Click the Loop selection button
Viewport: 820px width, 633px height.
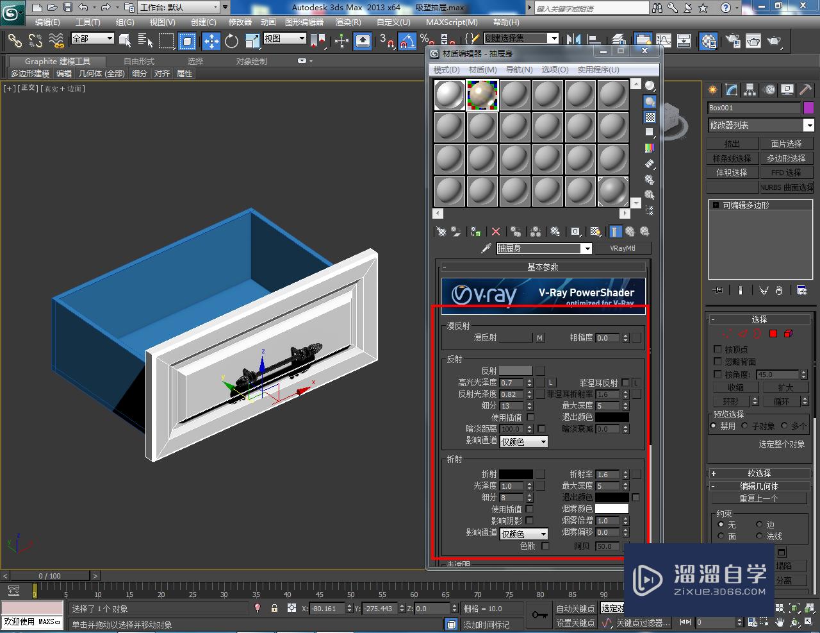click(781, 401)
